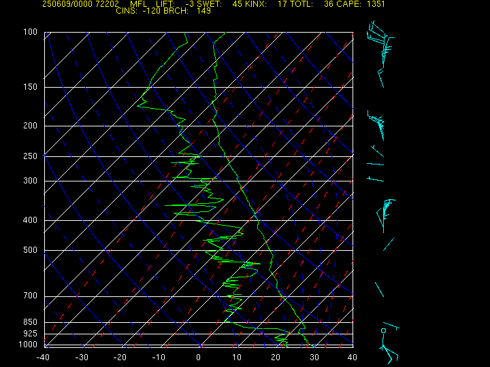Click the CAPE: label in header

coord(350,4)
